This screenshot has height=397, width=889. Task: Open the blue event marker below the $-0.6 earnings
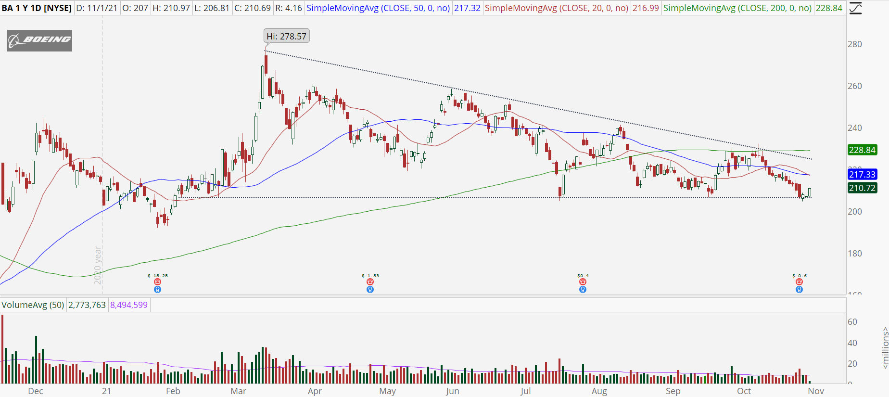click(799, 290)
